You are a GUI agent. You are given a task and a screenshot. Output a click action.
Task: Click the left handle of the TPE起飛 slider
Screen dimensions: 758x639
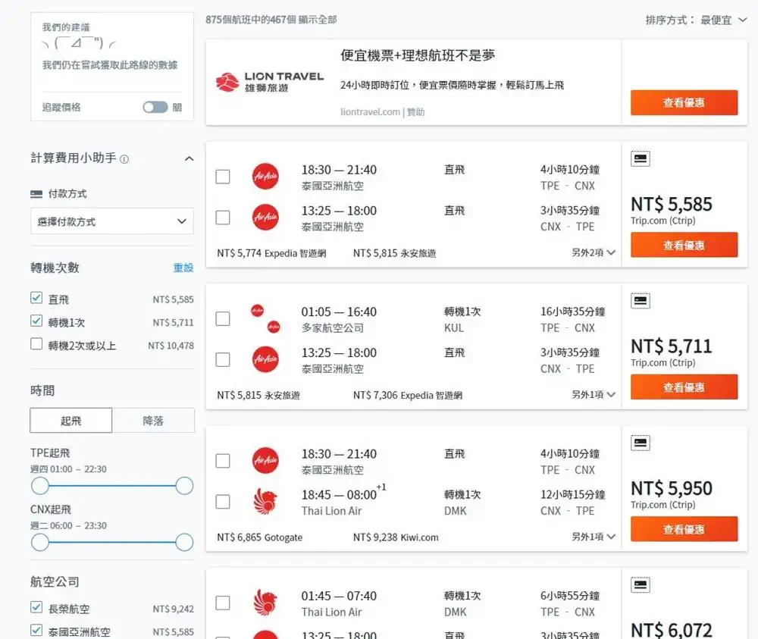pos(40,486)
